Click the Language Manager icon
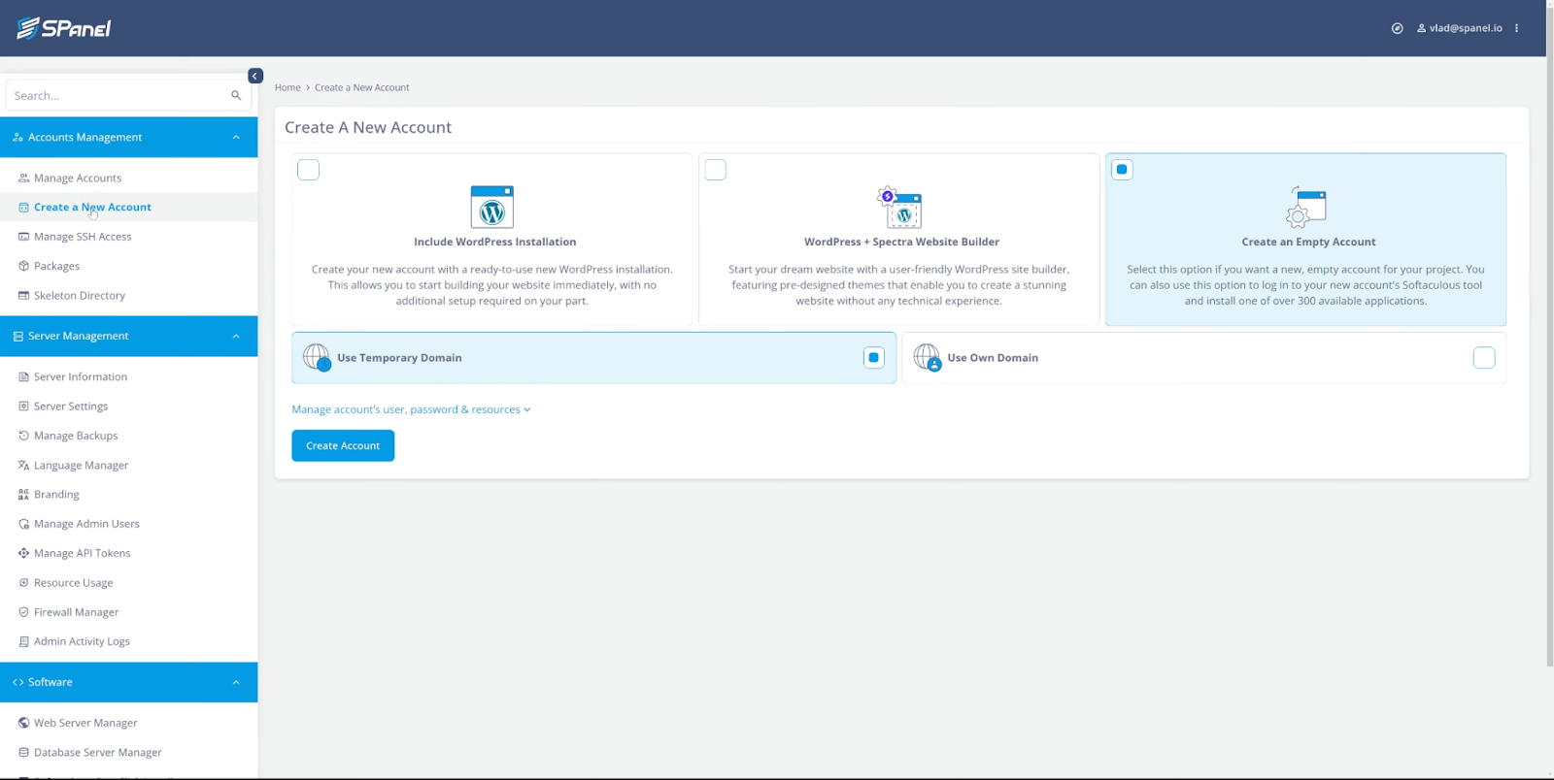 [23, 465]
